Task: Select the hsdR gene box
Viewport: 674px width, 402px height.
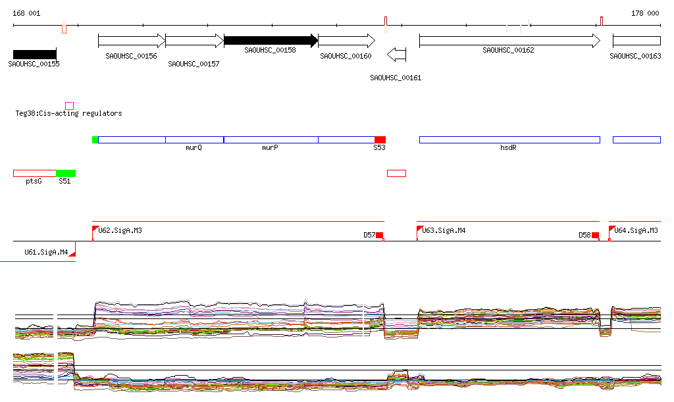Action: tap(509, 139)
